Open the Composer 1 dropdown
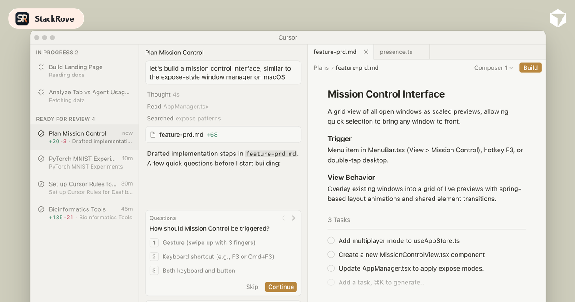The image size is (575, 302). point(493,67)
